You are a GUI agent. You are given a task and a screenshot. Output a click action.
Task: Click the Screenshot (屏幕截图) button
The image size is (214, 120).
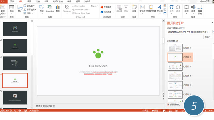[29, 10]
